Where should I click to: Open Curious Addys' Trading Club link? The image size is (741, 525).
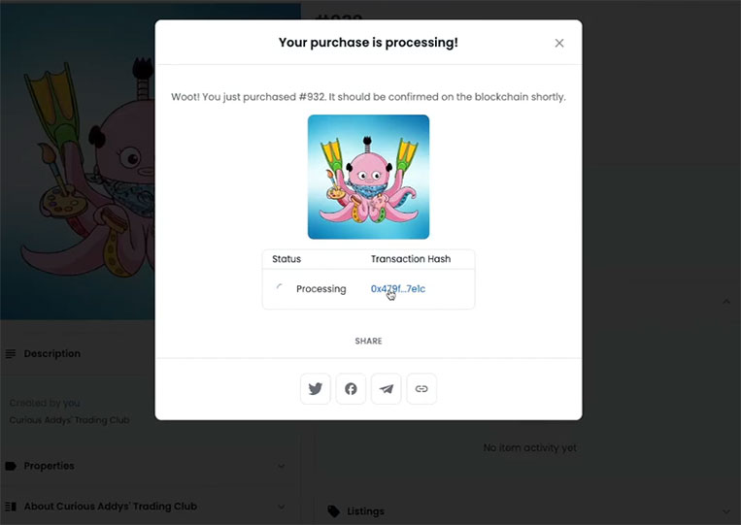pos(70,420)
